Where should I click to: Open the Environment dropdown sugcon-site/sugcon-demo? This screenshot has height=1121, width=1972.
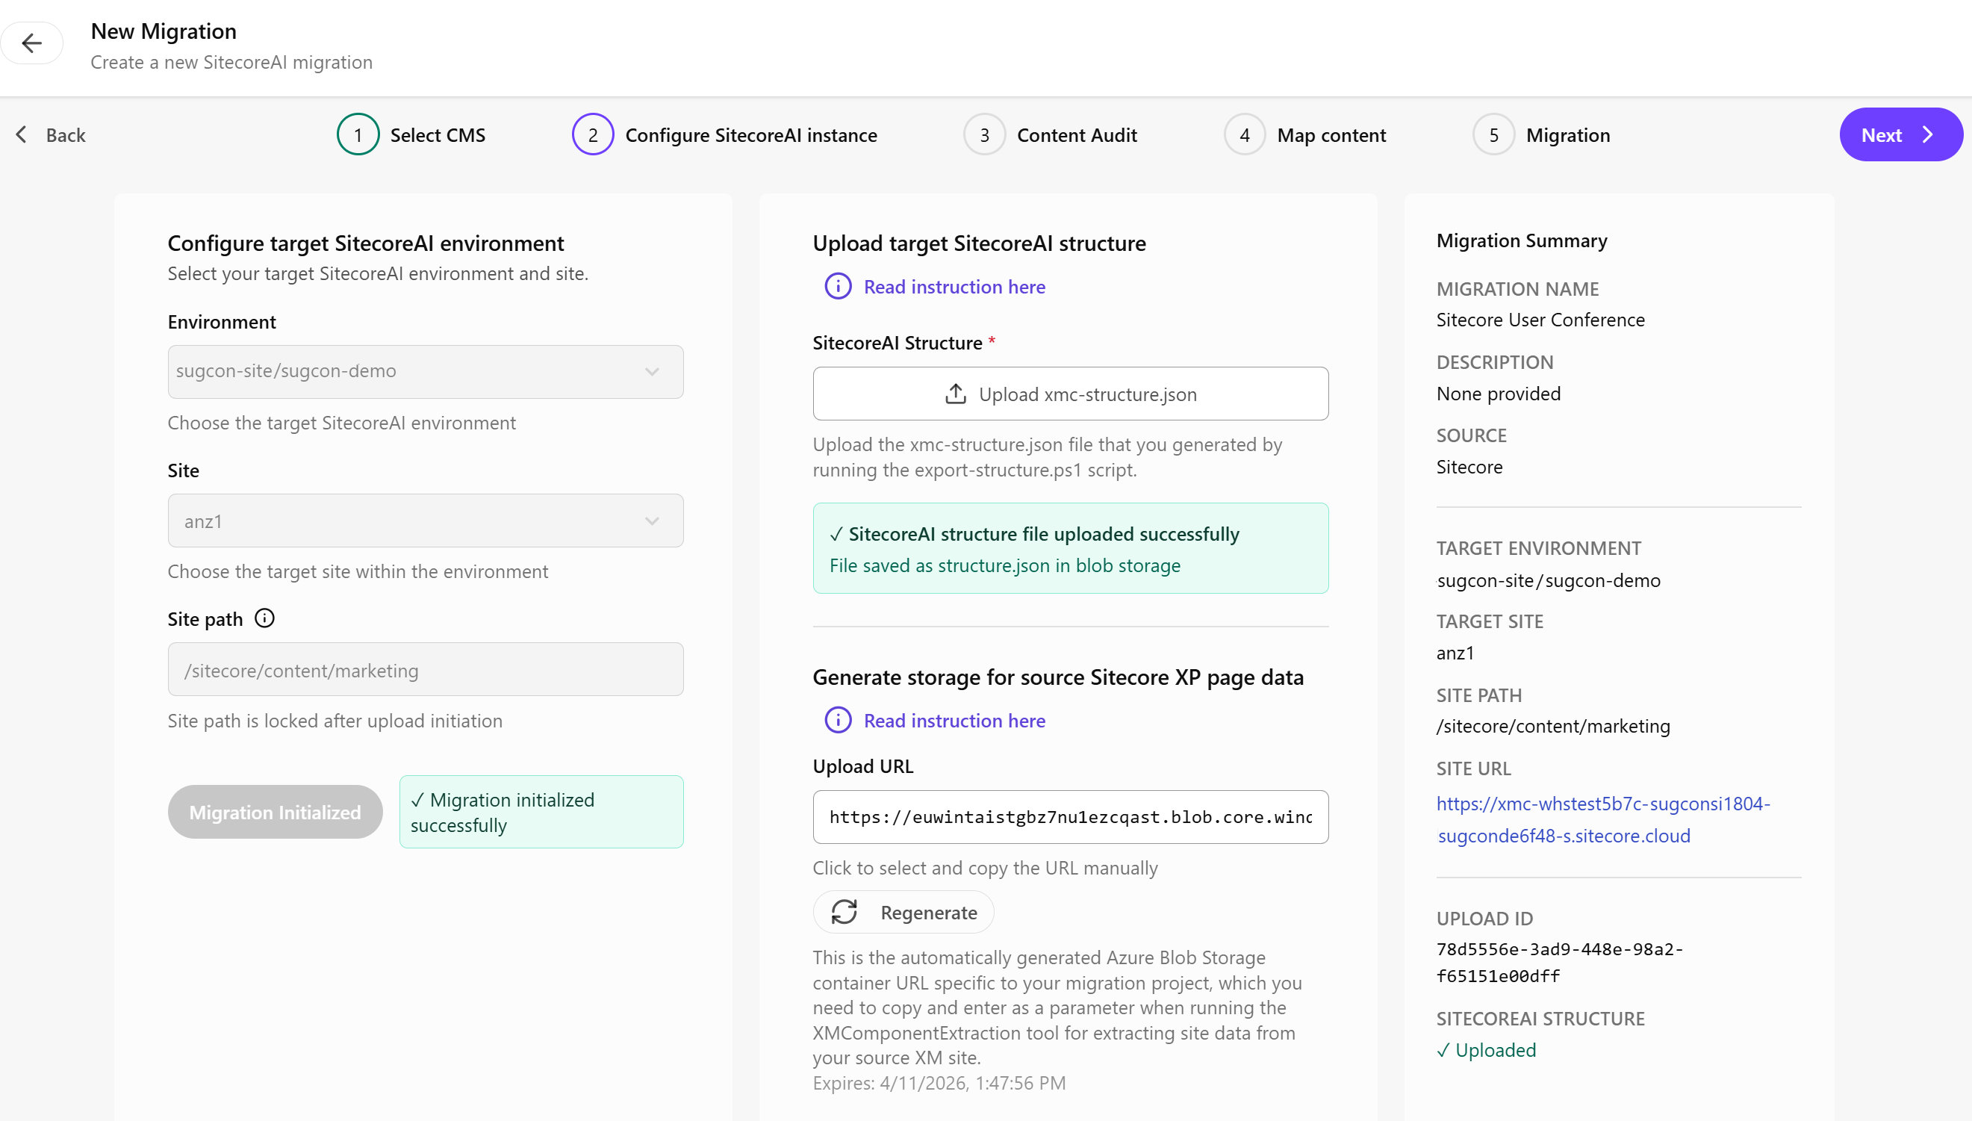tap(426, 371)
